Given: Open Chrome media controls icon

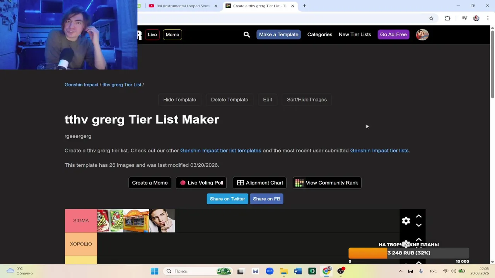Looking at the screenshot, I should tap(464, 18).
